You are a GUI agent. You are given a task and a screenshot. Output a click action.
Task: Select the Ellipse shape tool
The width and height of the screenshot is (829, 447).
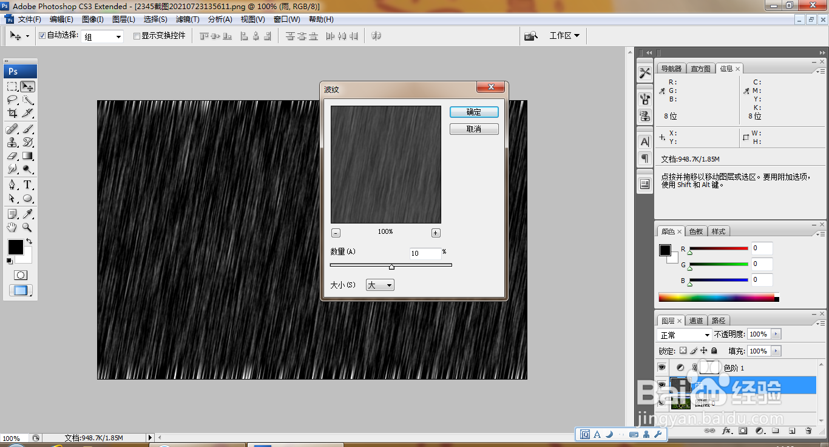pyautogui.click(x=27, y=198)
